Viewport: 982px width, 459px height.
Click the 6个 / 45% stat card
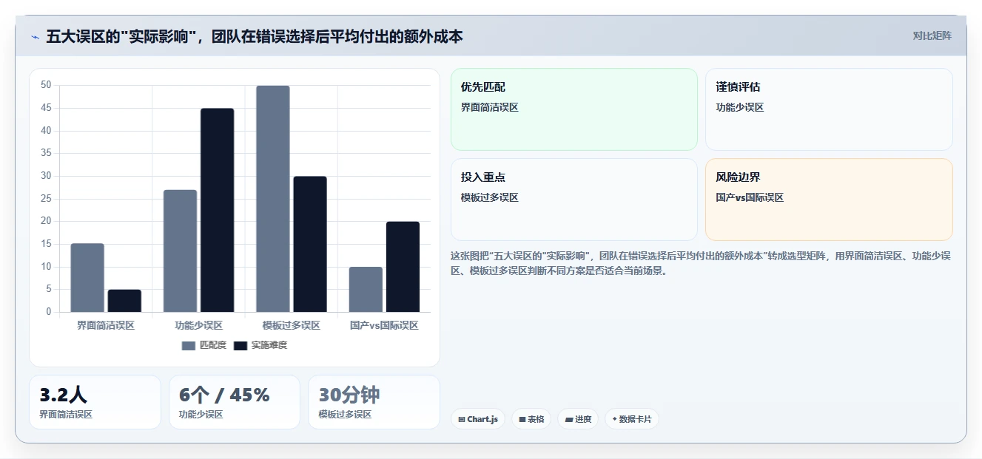tap(235, 402)
